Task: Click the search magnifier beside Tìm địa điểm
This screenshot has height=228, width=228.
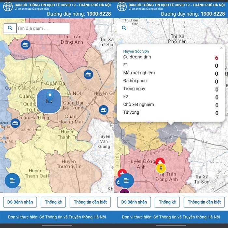Action: (10, 28)
